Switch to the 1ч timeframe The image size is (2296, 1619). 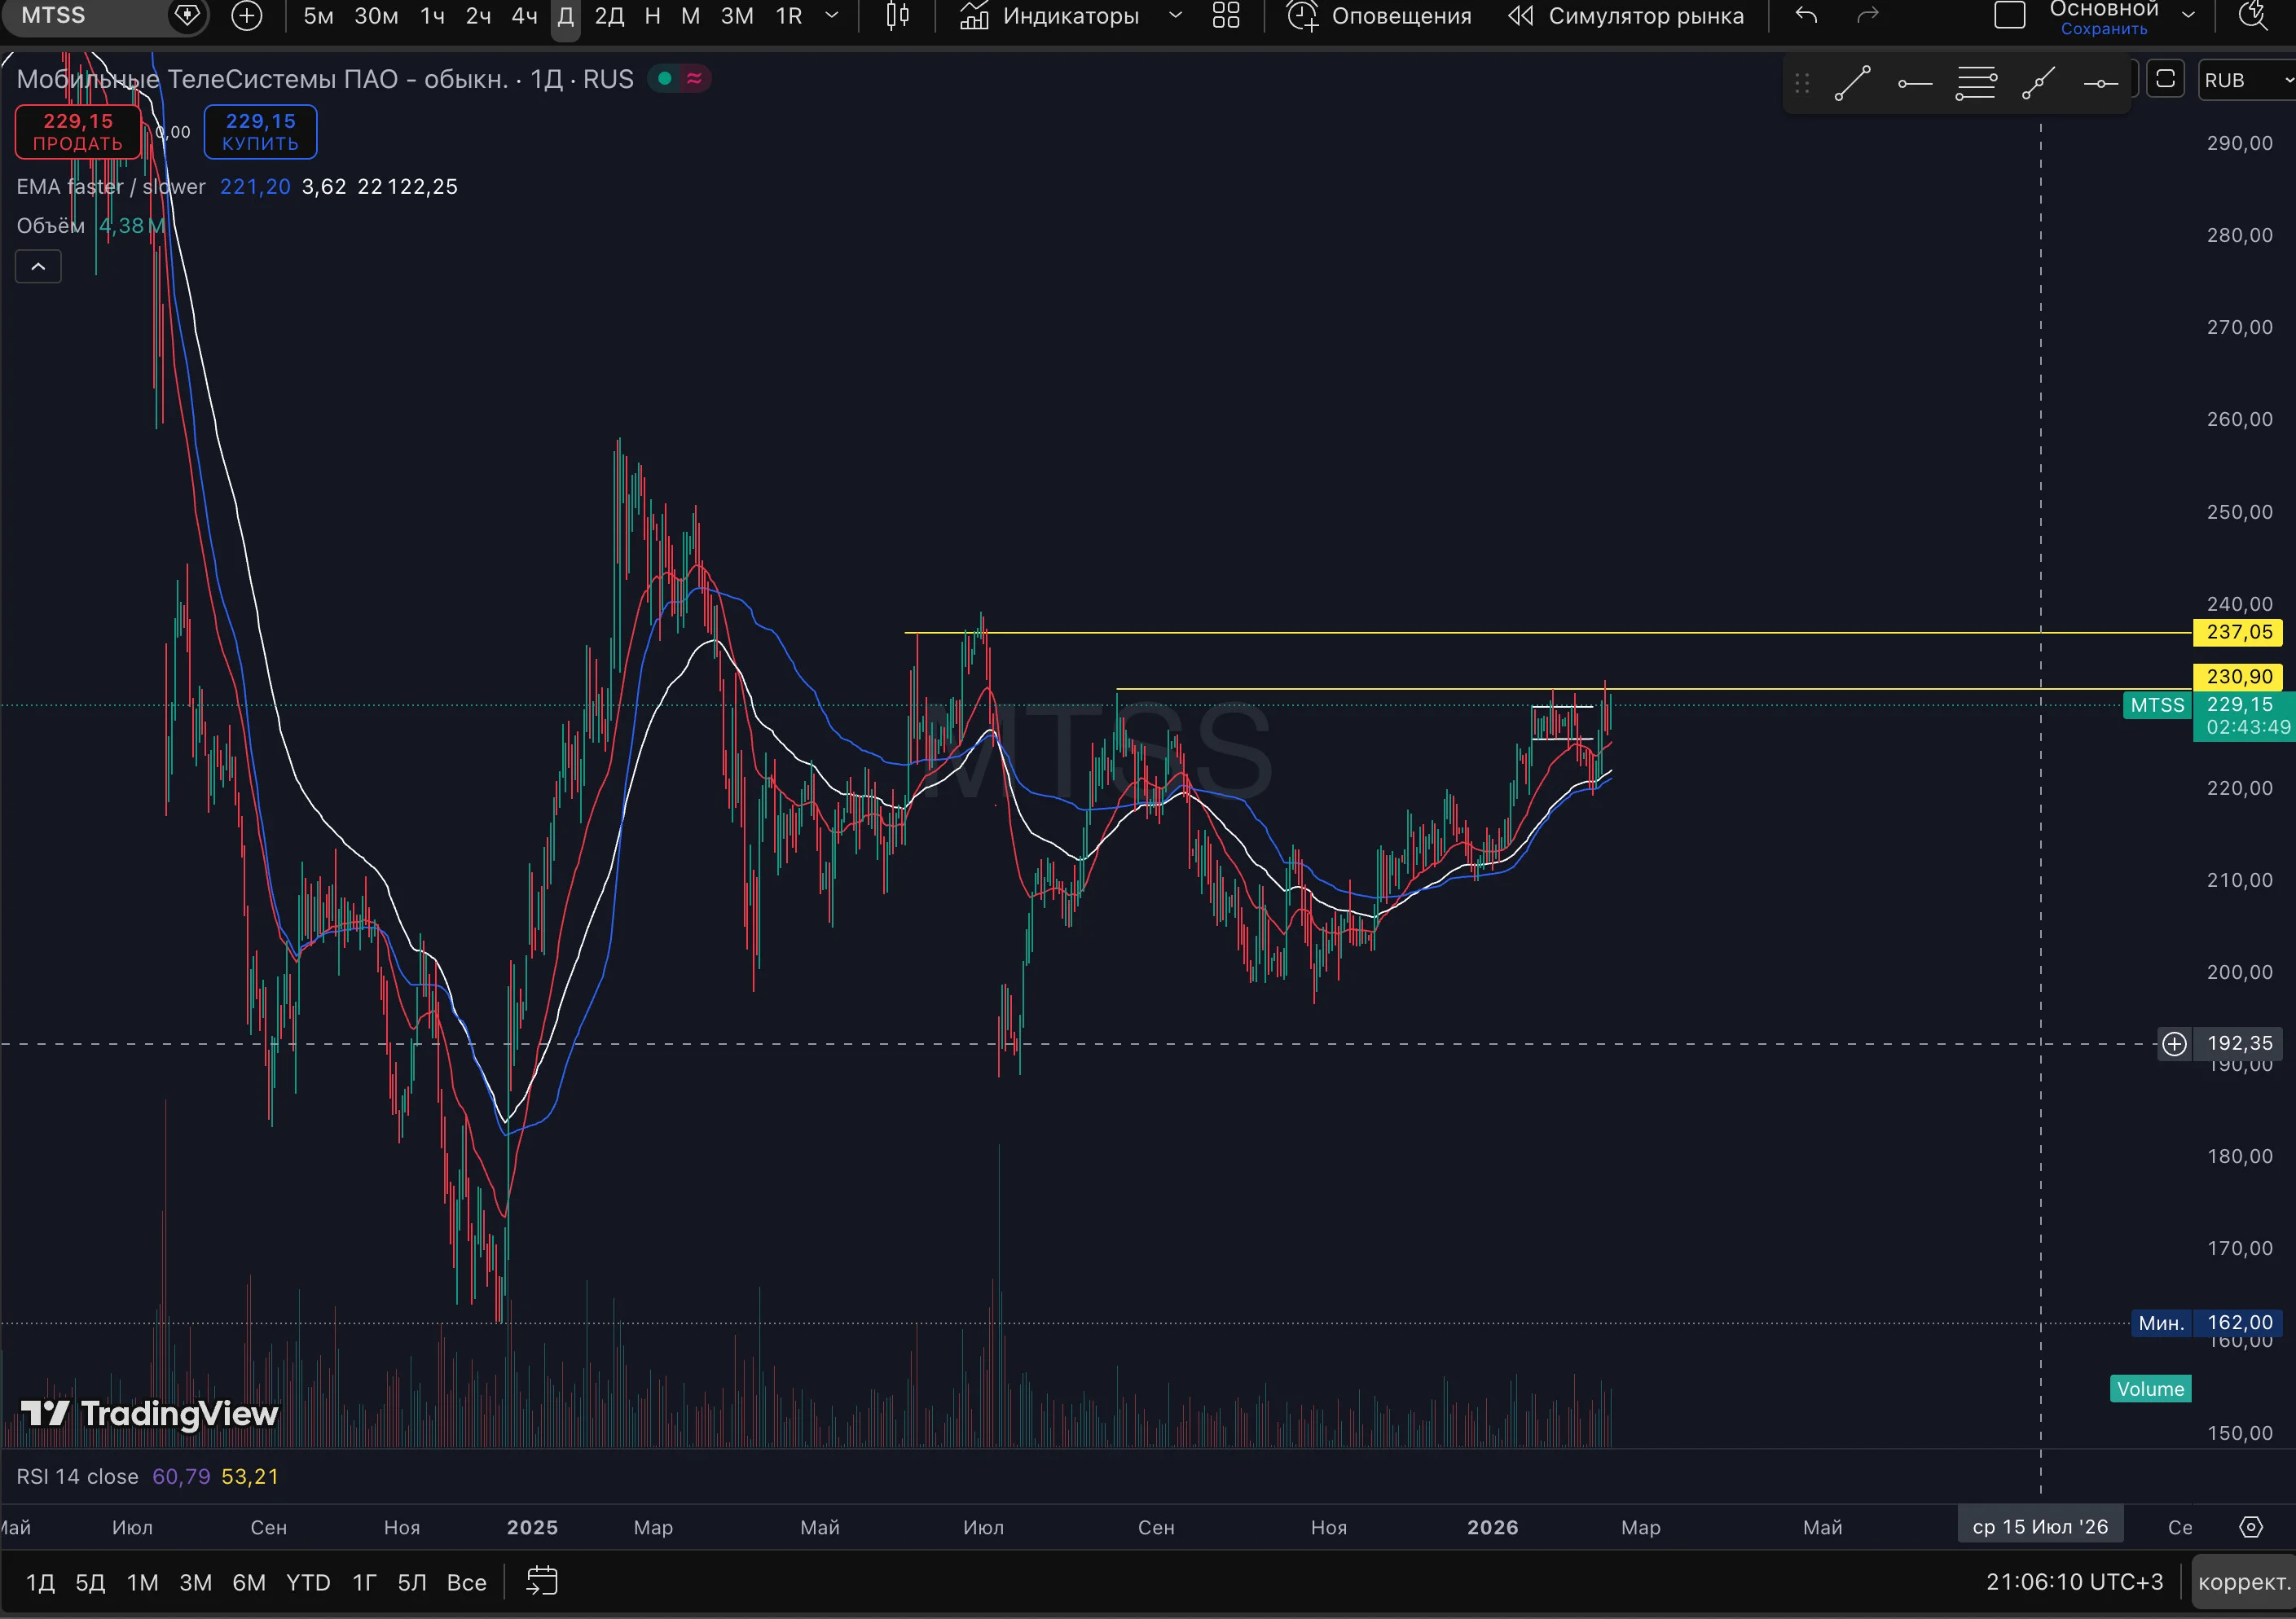click(x=432, y=16)
